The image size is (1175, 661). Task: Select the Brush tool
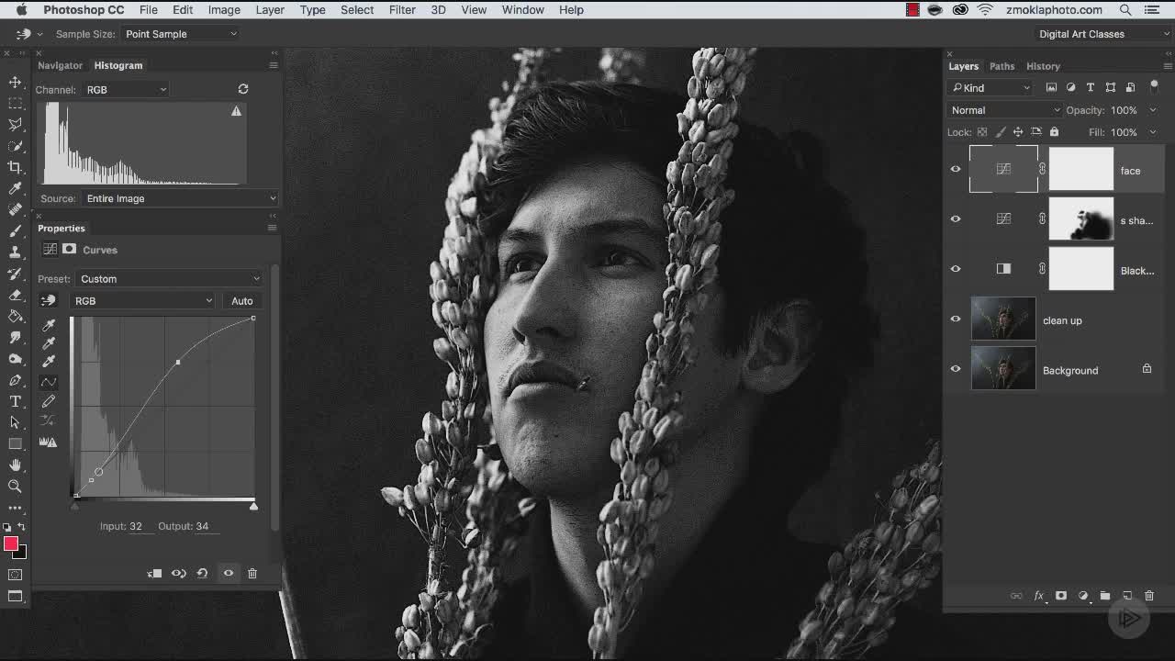pos(16,230)
